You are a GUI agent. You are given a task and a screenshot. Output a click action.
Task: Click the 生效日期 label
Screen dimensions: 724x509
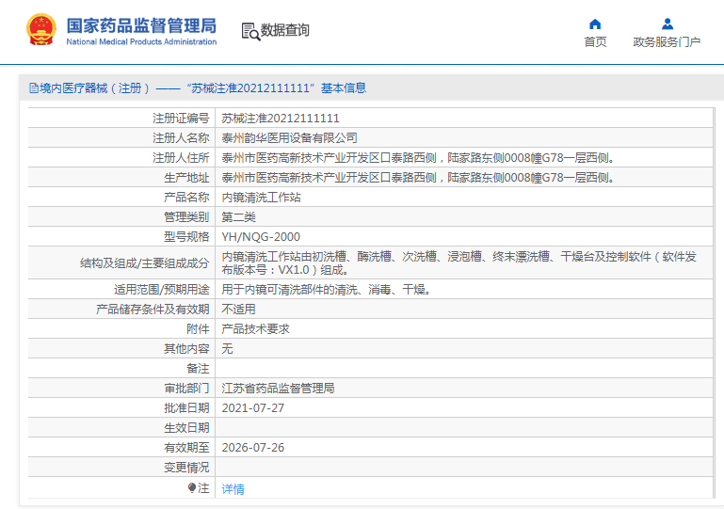(x=186, y=428)
